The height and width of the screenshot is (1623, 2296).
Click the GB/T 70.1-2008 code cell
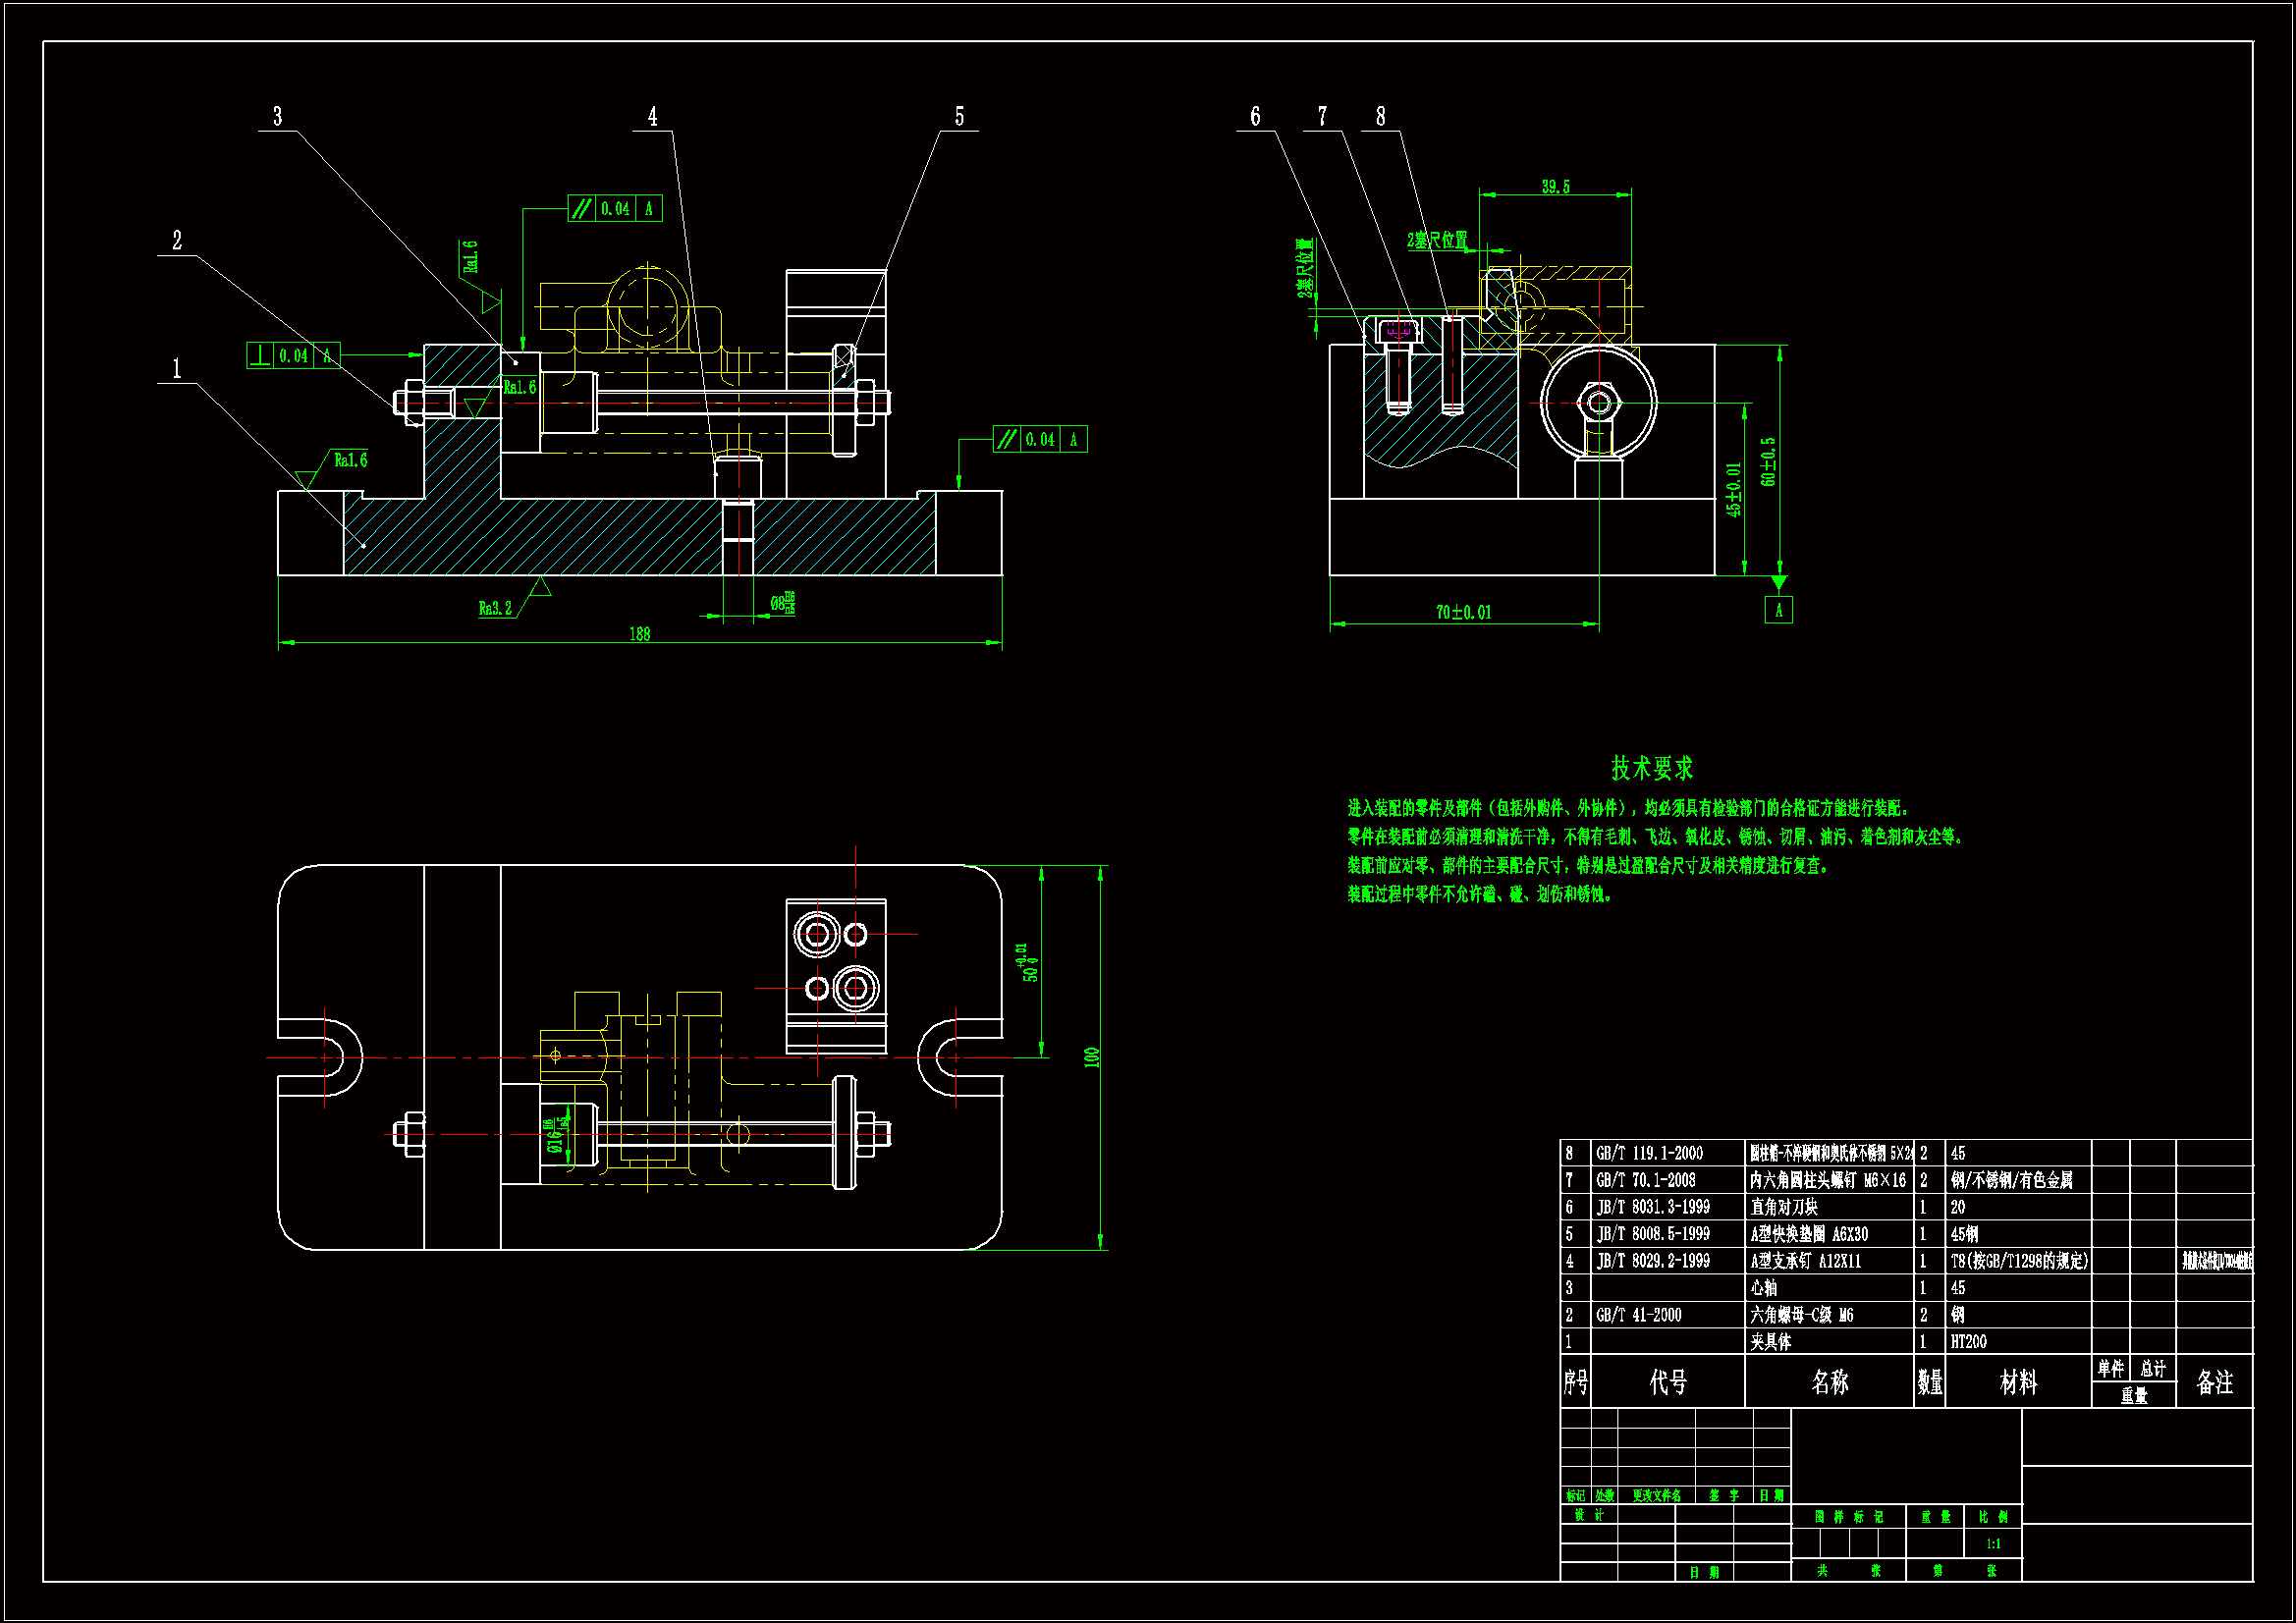[x=1645, y=1180]
